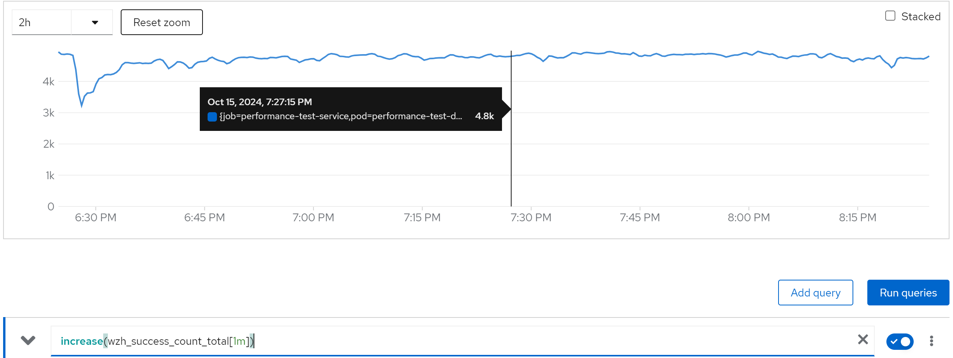Open the query kebab menu
Viewport: 953px width, 358px height.
[x=931, y=341]
